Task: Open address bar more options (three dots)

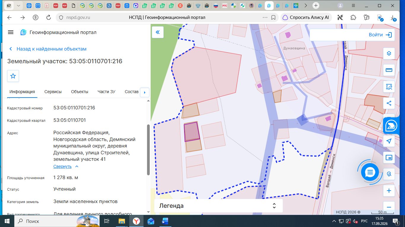Action: 265,17
